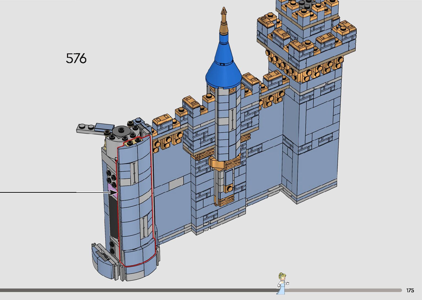Select the step number 576
422x300 pixels.
pyautogui.click(x=76, y=58)
